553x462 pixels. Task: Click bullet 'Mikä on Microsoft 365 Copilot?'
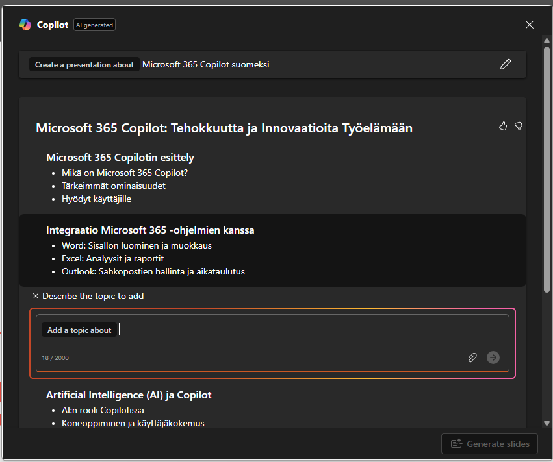click(x=125, y=173)
